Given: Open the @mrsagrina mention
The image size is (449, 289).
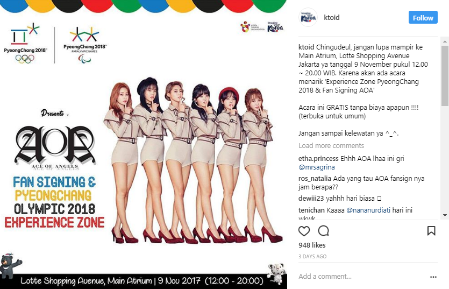Looking at the screenshot, I should tap(316, 167).
